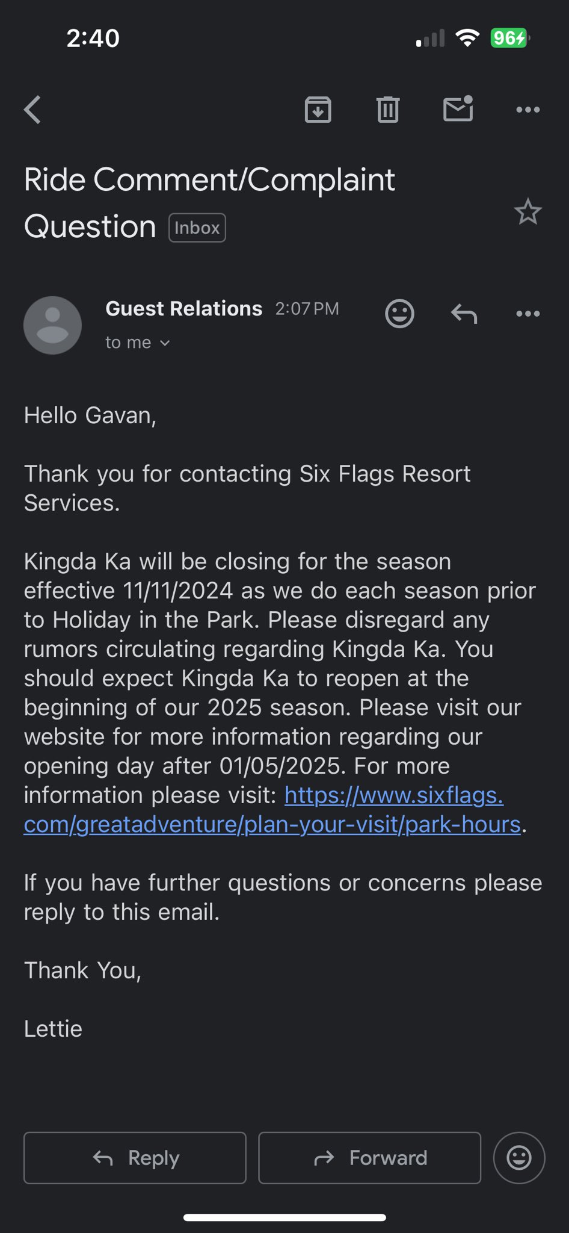Tap the home indicator bar
The width and height of the screenshot is (569, 1233).
[284, 1217]
